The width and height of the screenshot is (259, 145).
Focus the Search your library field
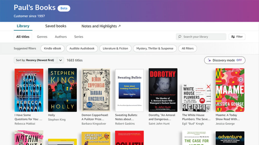[201, 37]
